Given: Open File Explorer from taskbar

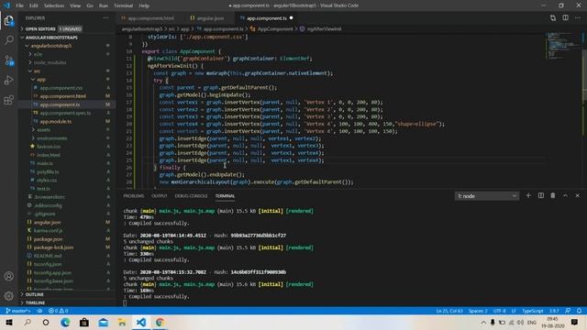Looking at the screenshot, I should coord(122,322).
